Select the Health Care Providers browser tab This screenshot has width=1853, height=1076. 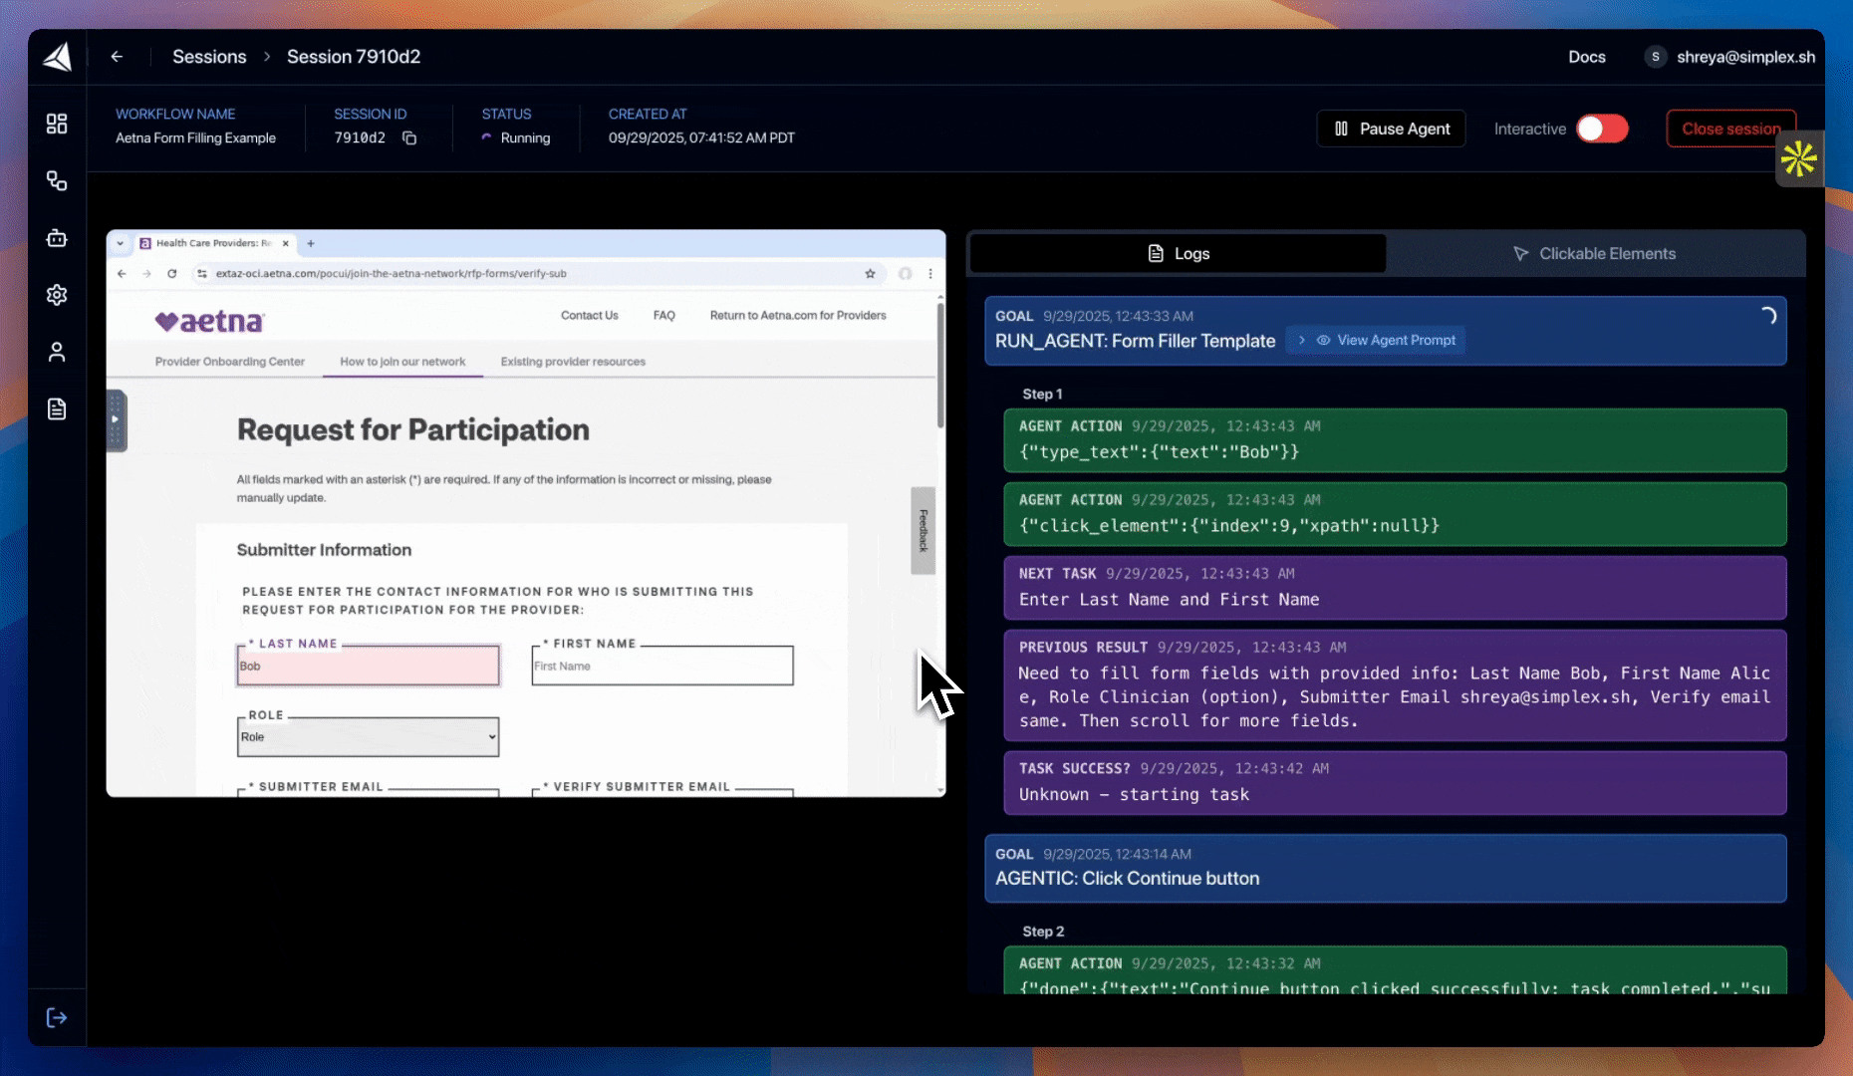pyautogui.click(x=213, y=243)
